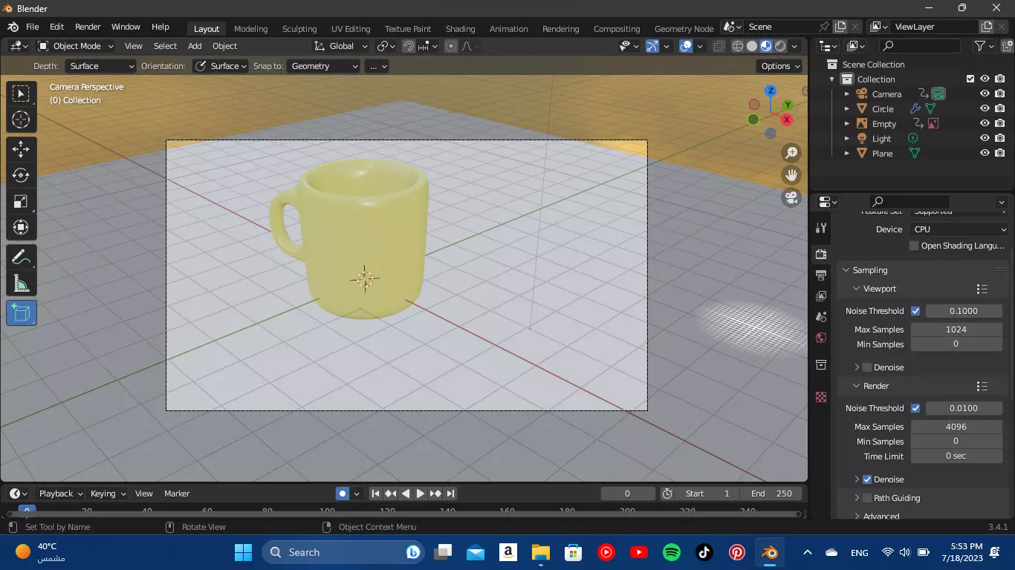Viewport: 1015px width, 570px height.
Task: Select the Rotate tool
Action: pyautogui.click(x=21, y=175)
